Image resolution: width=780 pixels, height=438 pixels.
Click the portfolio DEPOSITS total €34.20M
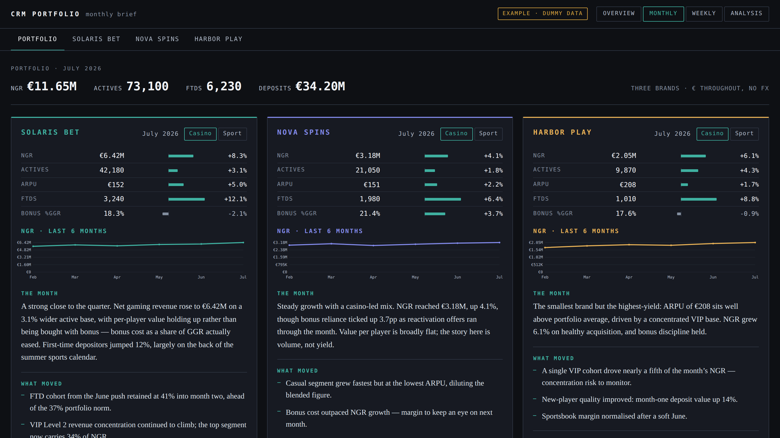coord(320,87)
